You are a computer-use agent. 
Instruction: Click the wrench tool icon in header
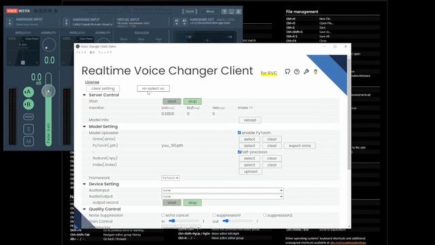click(x=307, y=71)
